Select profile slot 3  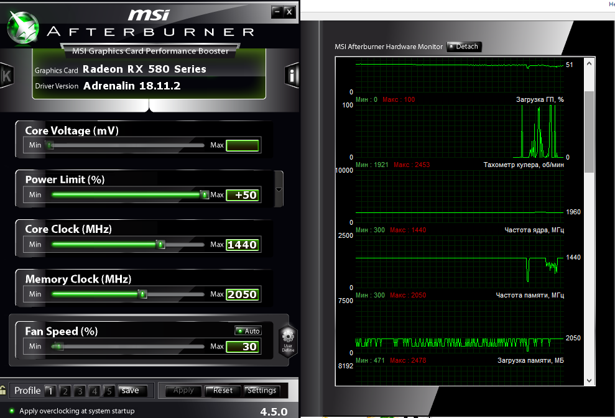click(x=80, y=391)
